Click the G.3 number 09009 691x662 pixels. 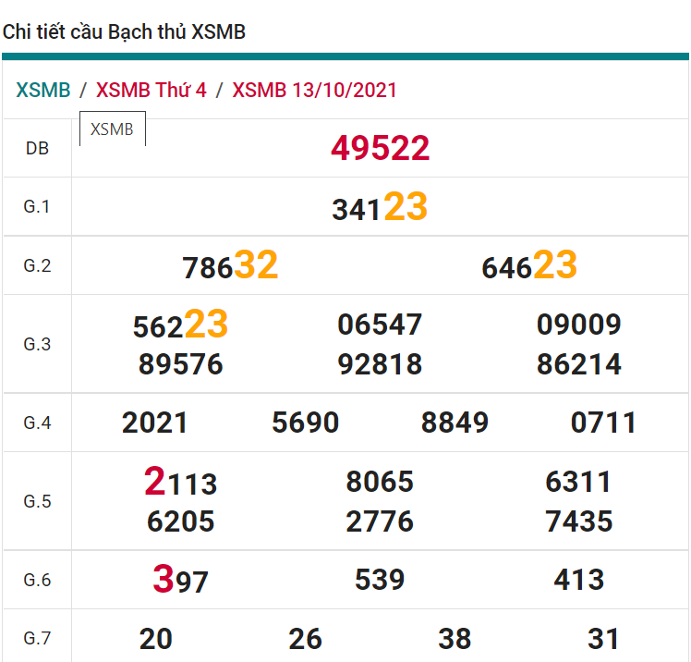click(x=579, y=325)
